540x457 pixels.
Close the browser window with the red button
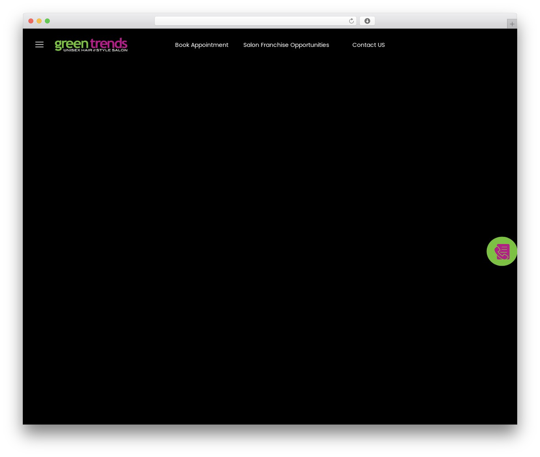coord(31,21)
